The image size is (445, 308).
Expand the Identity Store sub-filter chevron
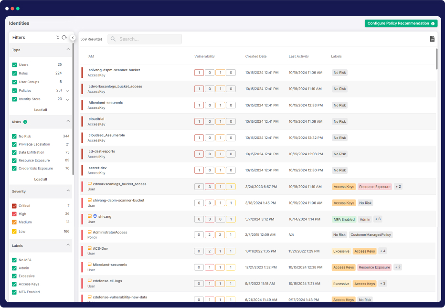[x=67, y=99]
